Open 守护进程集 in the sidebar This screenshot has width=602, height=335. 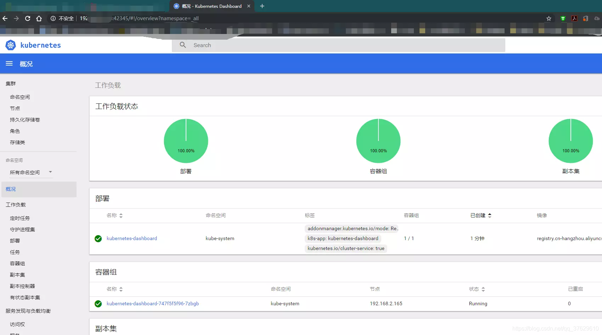tap(22, 229)
